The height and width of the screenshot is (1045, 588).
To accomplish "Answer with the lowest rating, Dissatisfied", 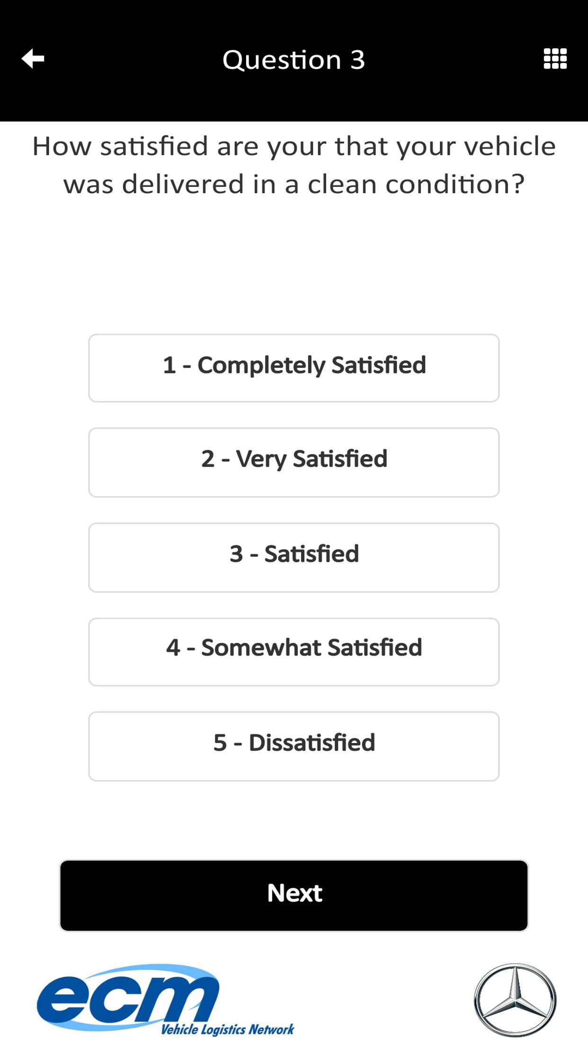I will 294,746.
